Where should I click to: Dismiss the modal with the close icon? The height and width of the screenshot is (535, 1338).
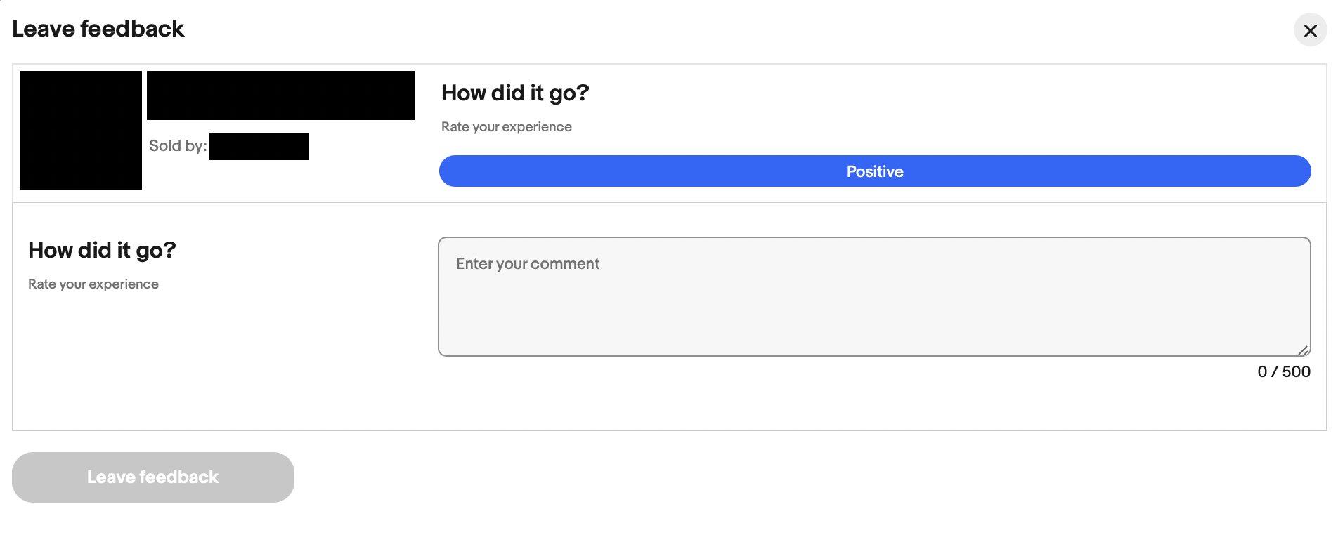pos(1310,31)
